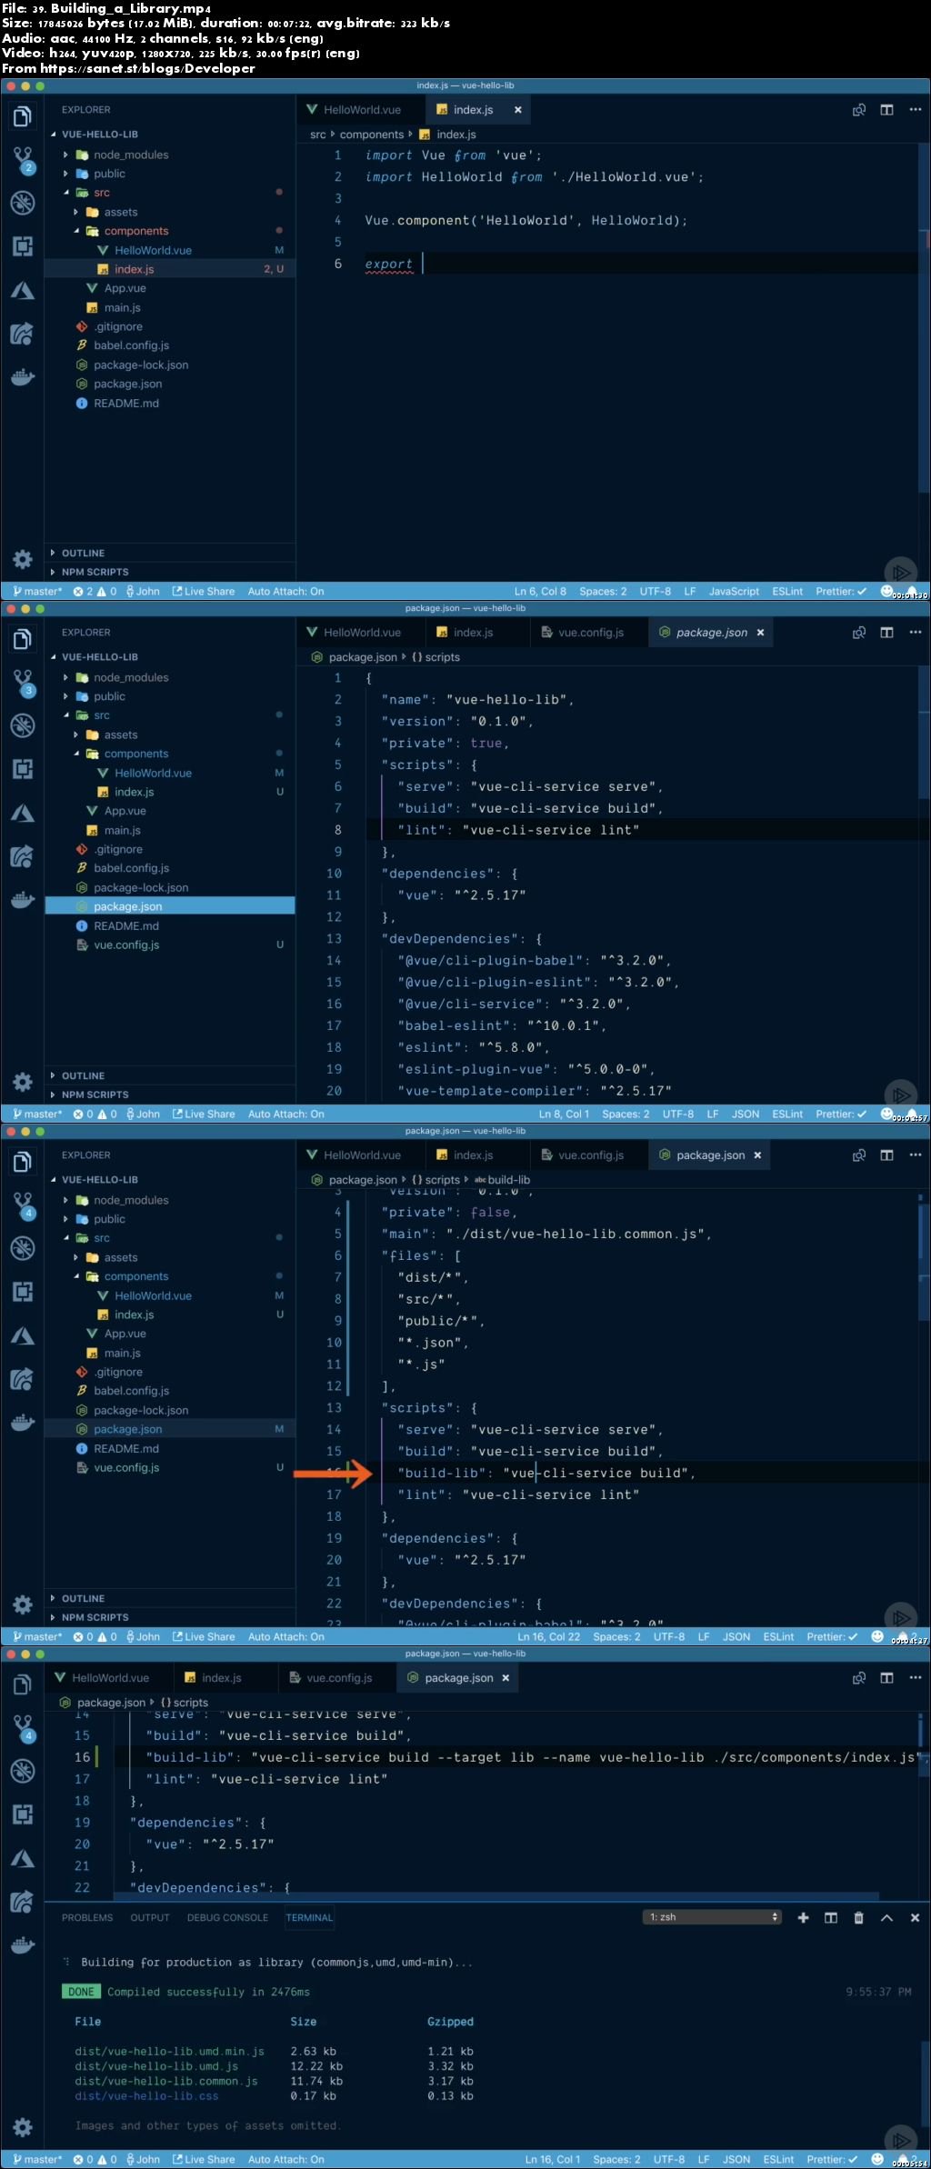This screenshot has height=2169, width=931.
Task: Click errors count showing 2 in status bar
Action: point(84,591)
